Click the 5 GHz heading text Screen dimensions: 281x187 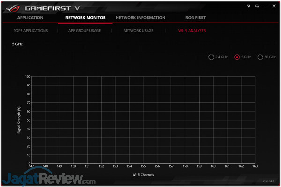[17, 44]
